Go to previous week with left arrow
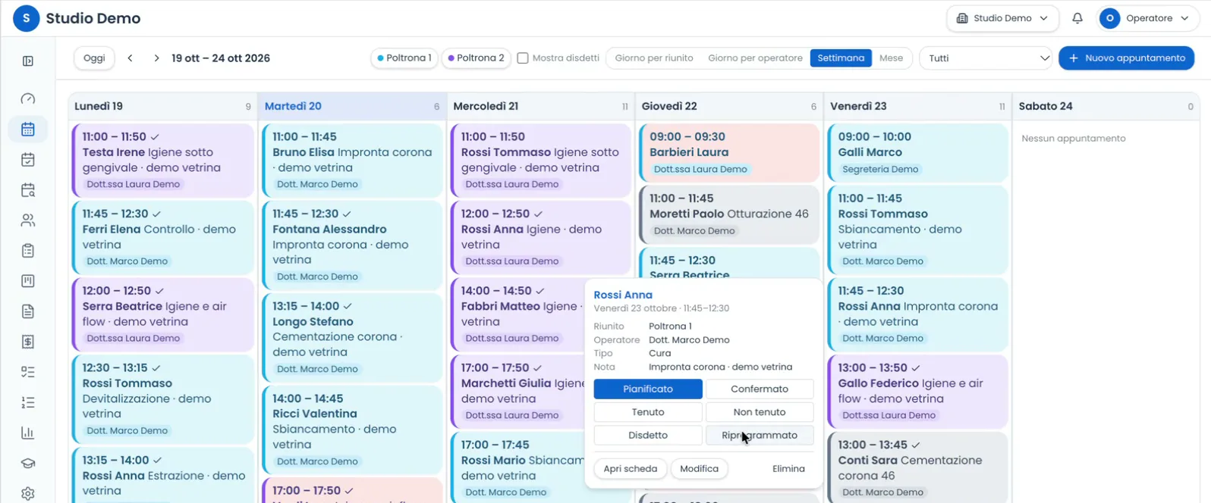The height and width of the screenshot is (503, 1211). pyautogui.click(x=131, y=58)
